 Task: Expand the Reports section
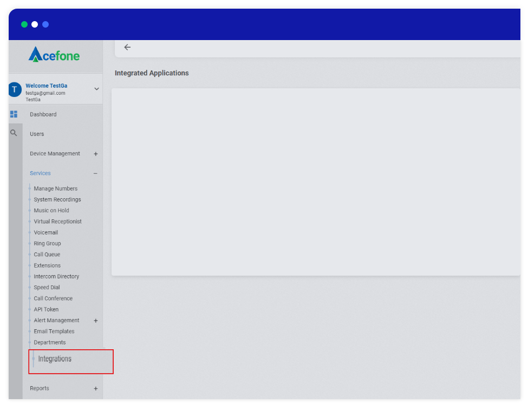coord(96,389)
